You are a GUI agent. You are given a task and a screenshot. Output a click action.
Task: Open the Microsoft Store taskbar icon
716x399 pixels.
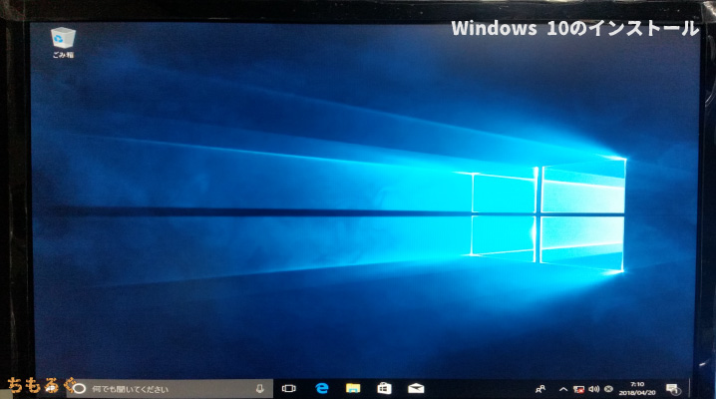(384, 388)
